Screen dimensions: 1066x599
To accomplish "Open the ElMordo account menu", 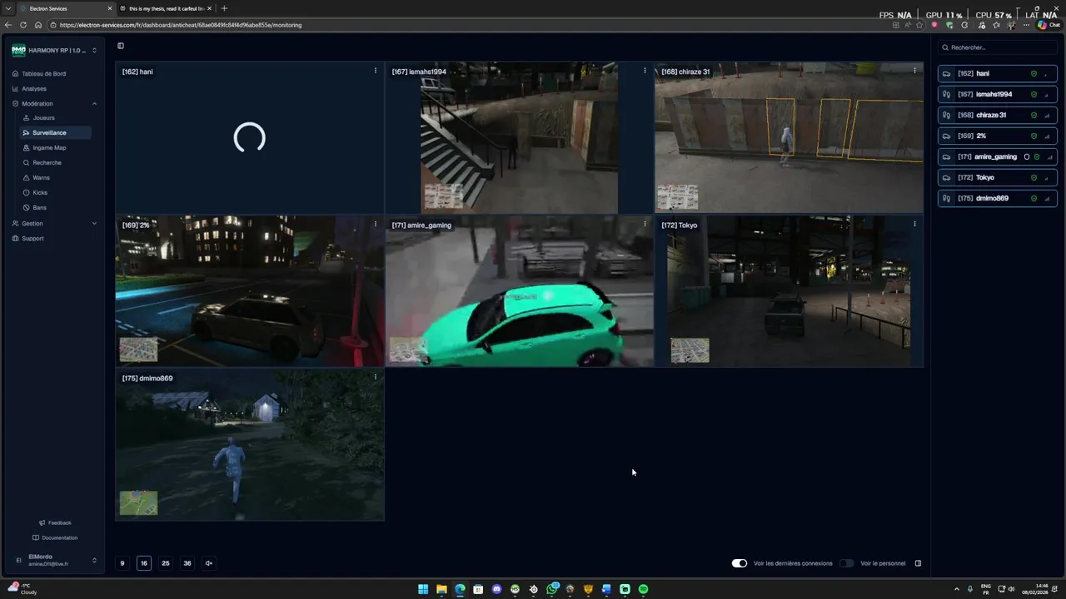I will coord(54,560).
